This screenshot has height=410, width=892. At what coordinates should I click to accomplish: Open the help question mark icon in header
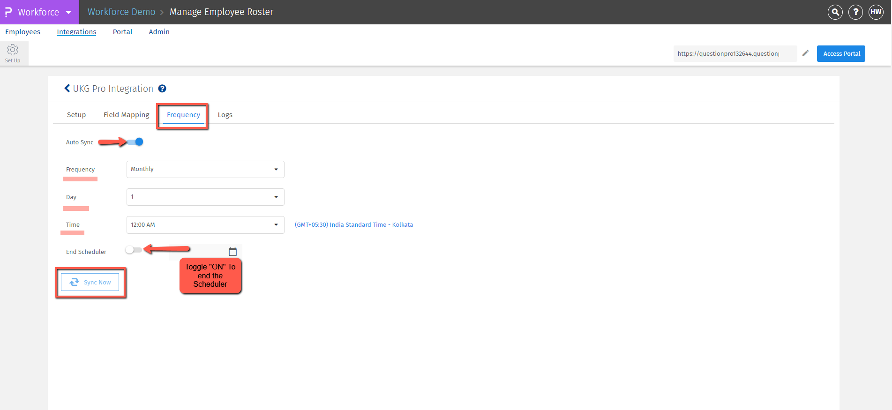click(855, 12)
